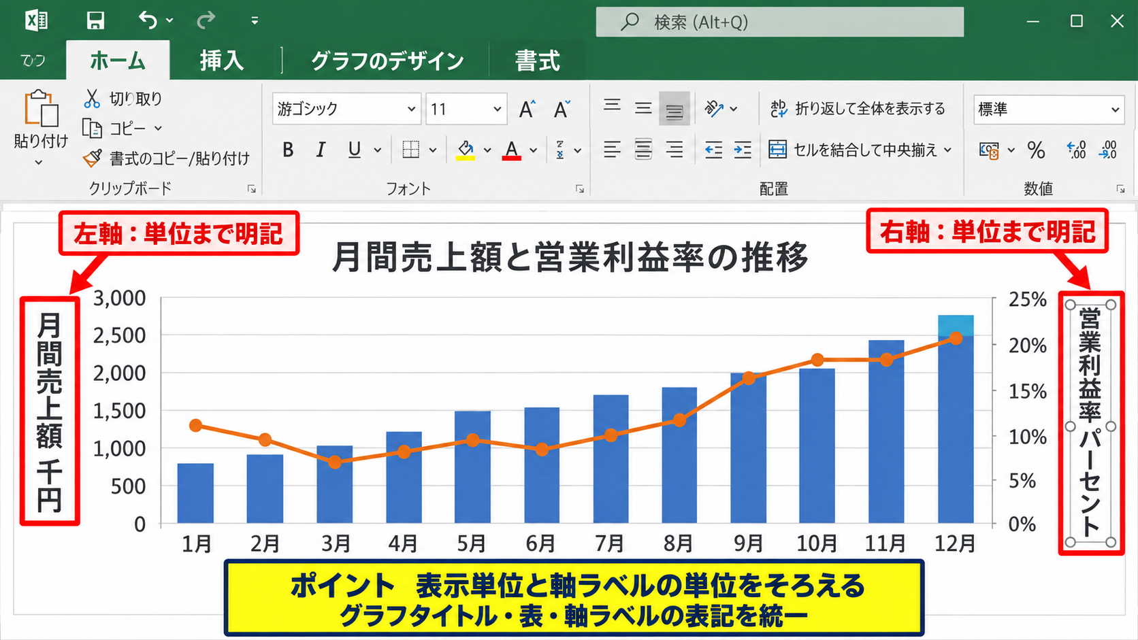Screen dimensions: 1138x640
Task: Increase font size with large A icon
Action: [x=527, y=109]
